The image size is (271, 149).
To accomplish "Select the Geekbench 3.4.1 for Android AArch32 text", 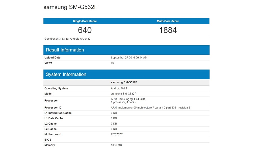I will [x=67, y=39].
